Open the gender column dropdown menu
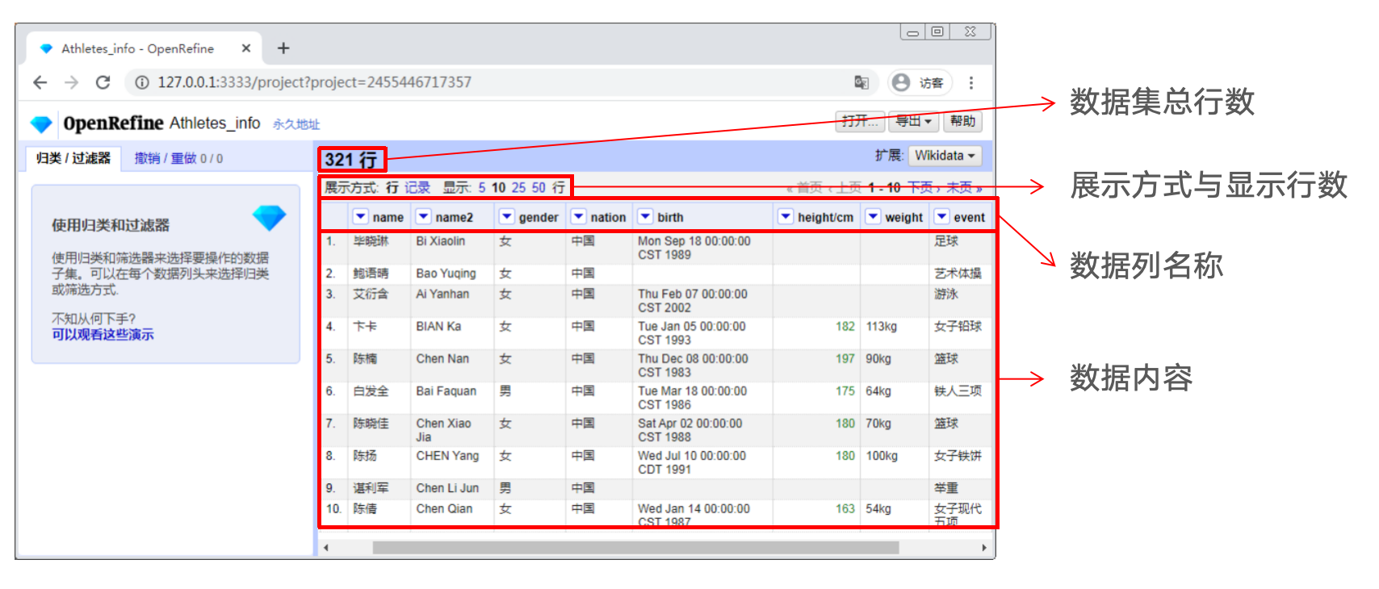Viewport: 1379px width, 589px height. (x=506, y=216)
